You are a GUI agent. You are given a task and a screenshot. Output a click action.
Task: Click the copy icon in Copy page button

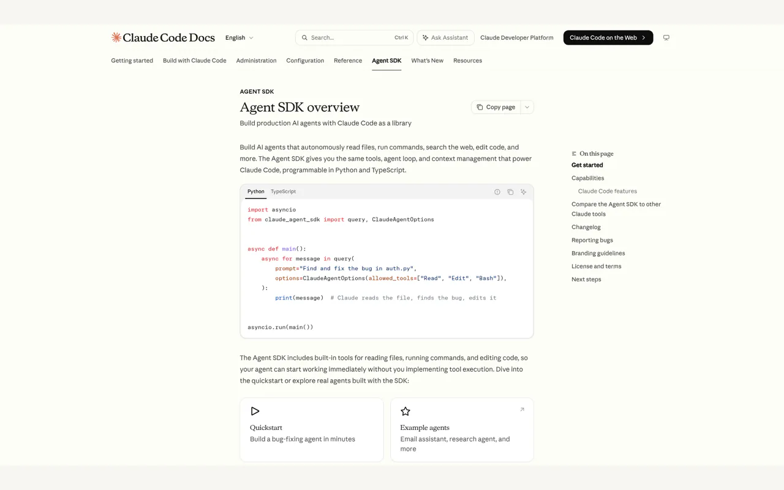pos(480,107)
